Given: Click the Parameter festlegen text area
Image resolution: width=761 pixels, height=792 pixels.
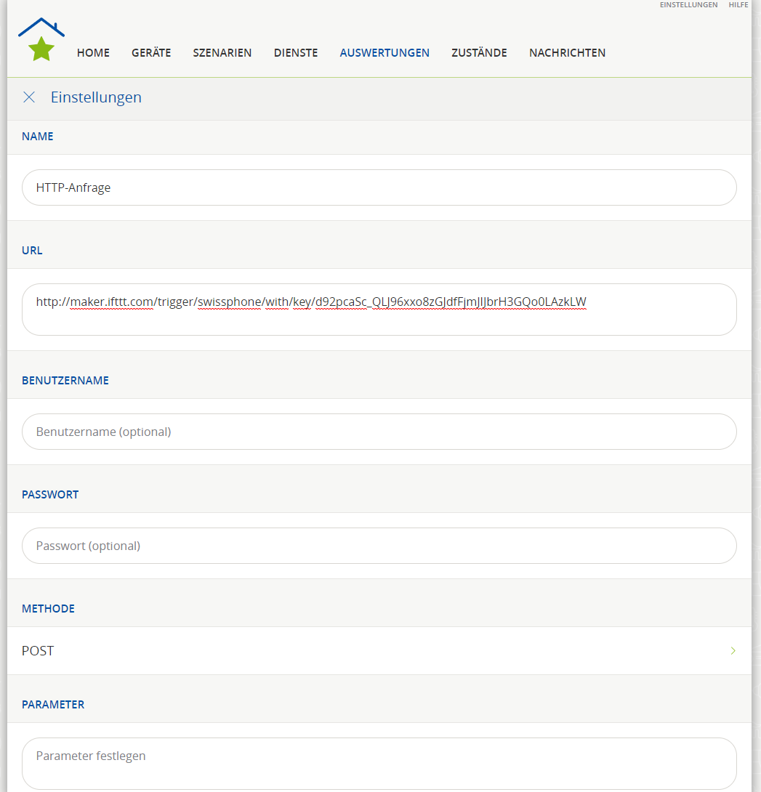Looking at the screenshot, I should (379, 763).
